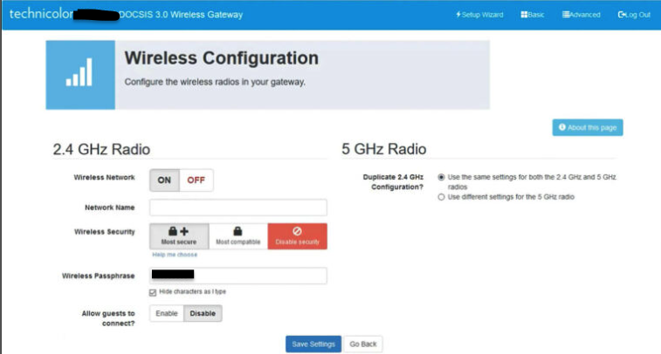Open the Advanced menu
This screenshot has height=354, width=661.
pos(581,15)
